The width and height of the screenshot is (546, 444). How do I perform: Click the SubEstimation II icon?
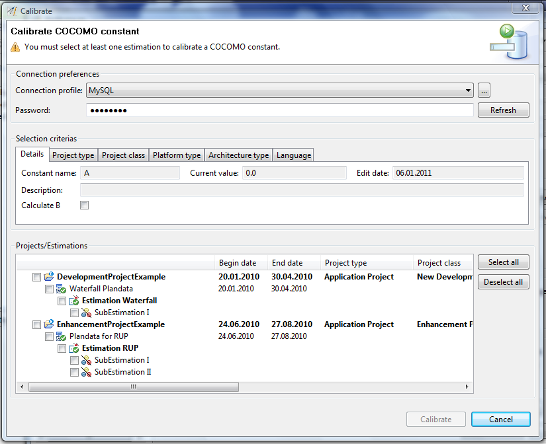[x=86, y=372]
